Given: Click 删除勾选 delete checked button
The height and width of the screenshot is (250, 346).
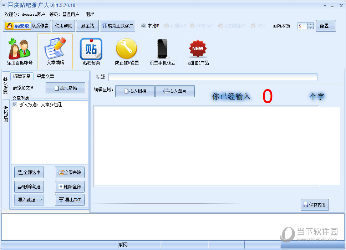Looking at the screenshot, I should 29,187.
